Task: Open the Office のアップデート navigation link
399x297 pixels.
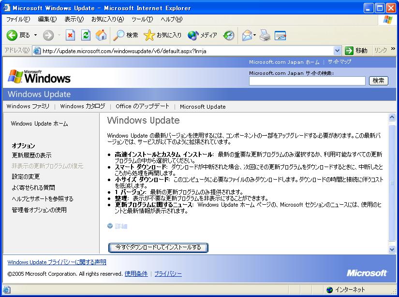Action: click(142, 106)
